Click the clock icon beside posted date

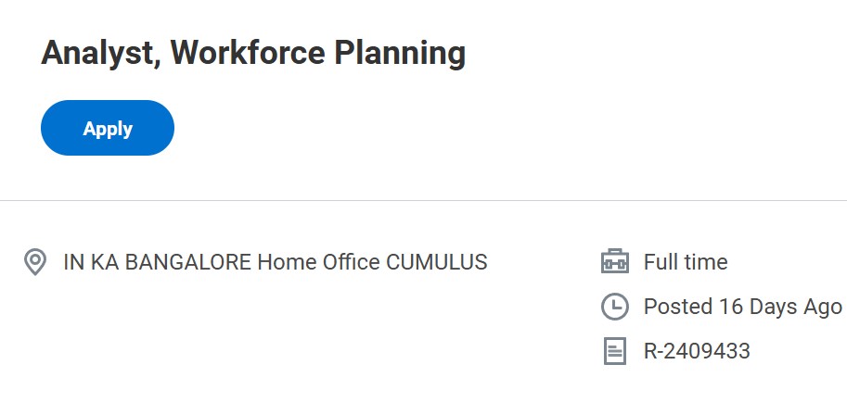point(615,307)
